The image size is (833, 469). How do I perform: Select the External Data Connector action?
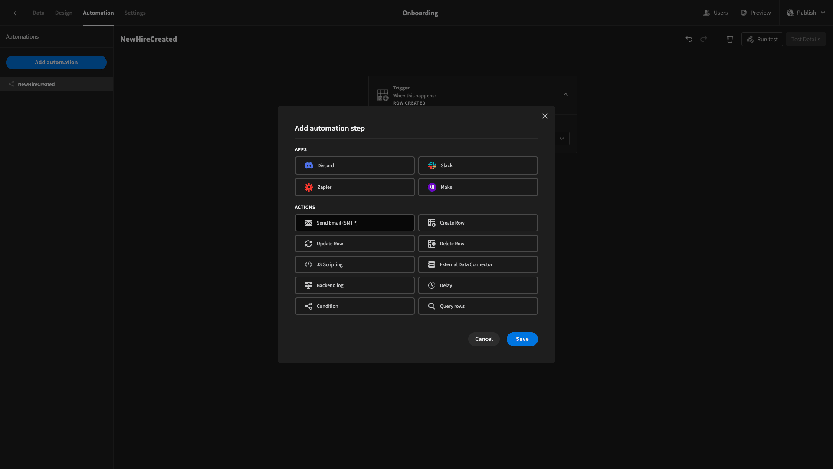click(x=477, y=264)
